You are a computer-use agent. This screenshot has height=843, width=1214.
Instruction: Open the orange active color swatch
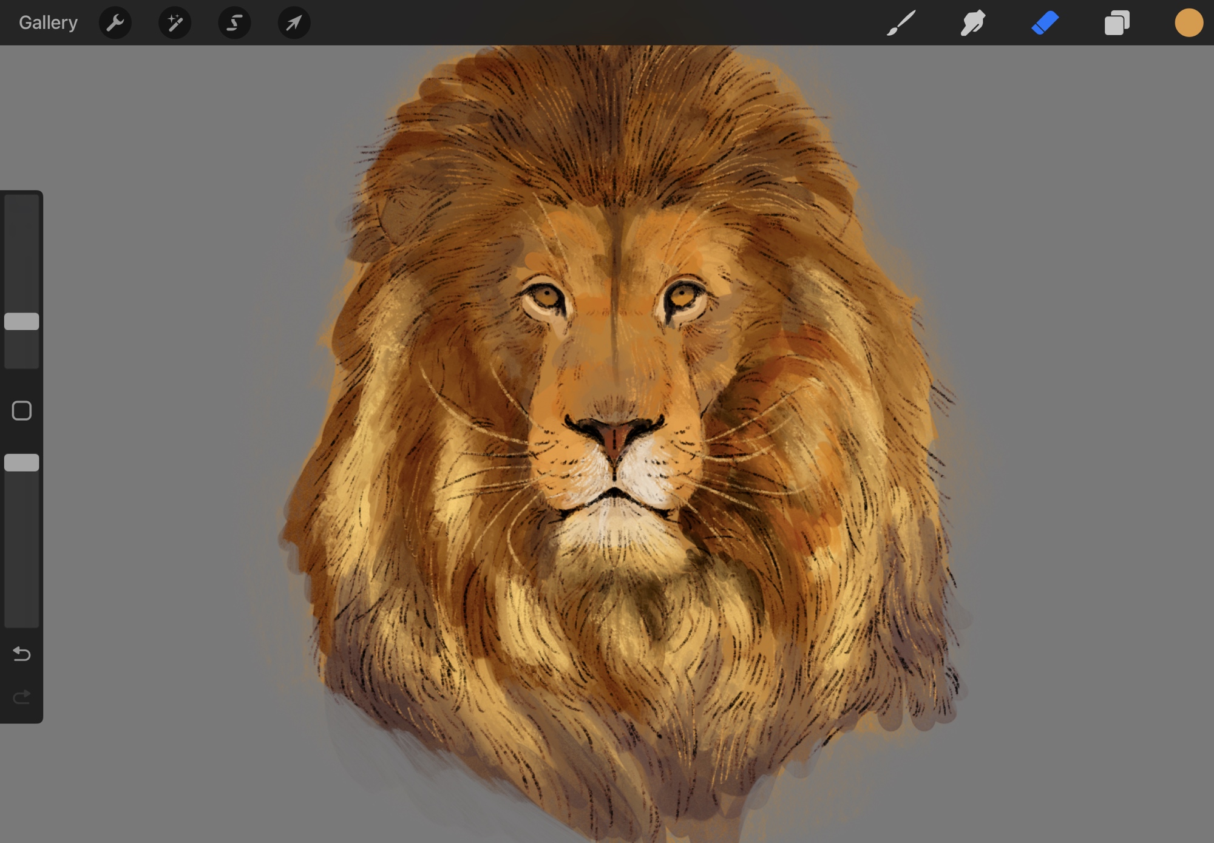point(1189,23)
